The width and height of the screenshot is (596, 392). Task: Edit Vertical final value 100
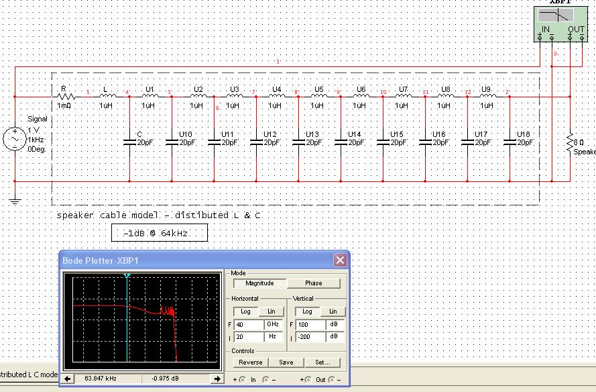310,325
